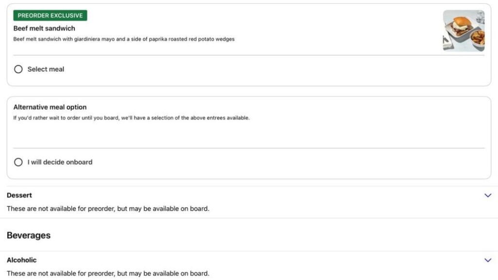Viewport: 498px width, 280px height.
Task: Click the 'wait to order until you board' description
Action: 131,118
